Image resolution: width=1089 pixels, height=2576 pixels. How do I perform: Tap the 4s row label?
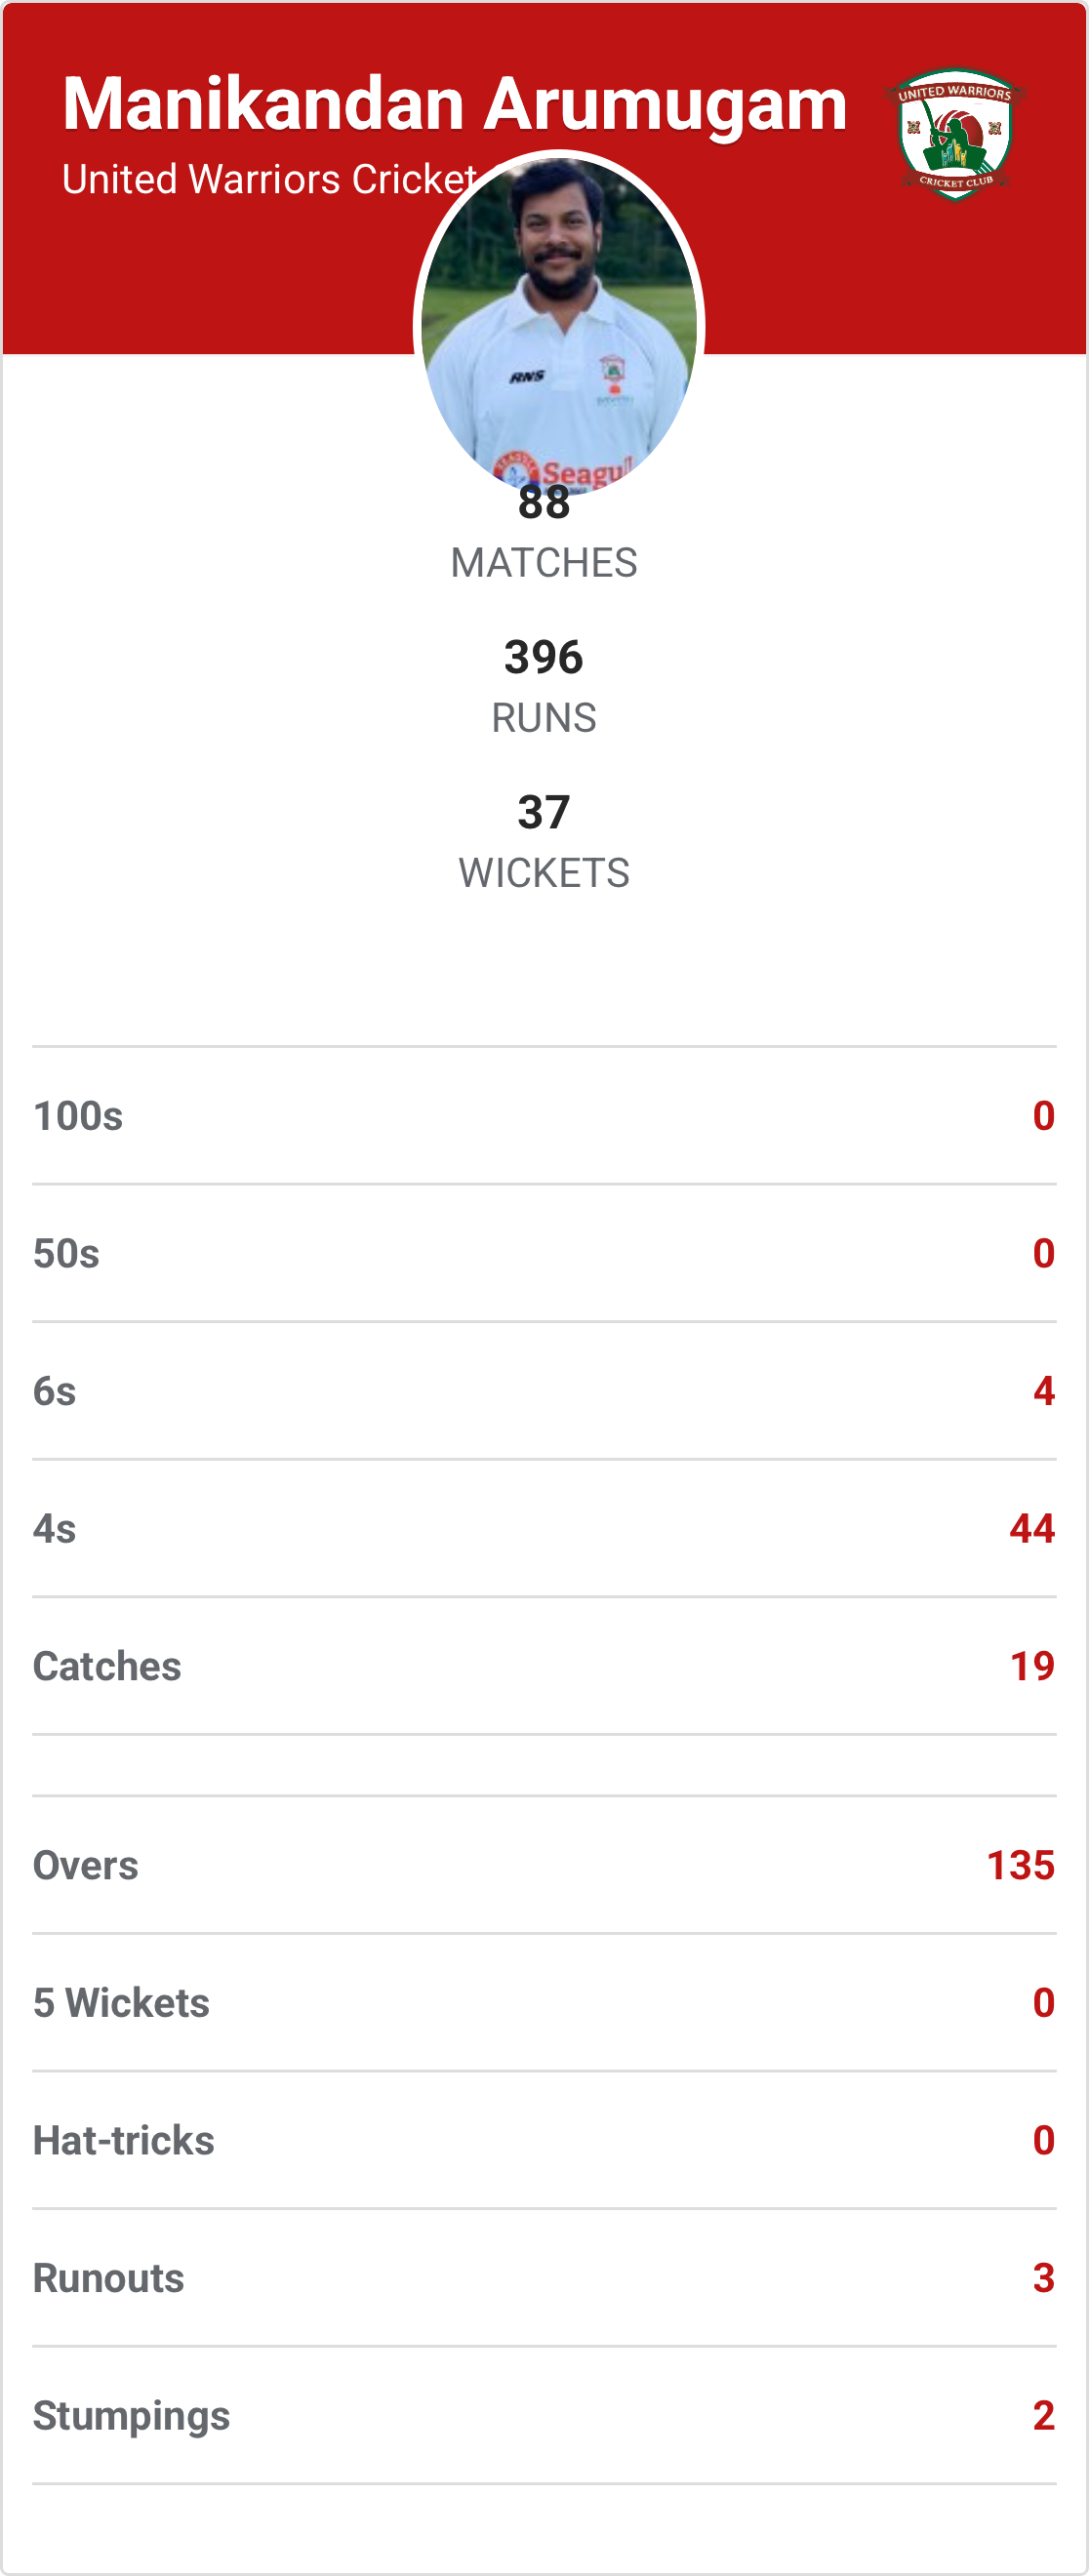click(x=55, y=1529)
